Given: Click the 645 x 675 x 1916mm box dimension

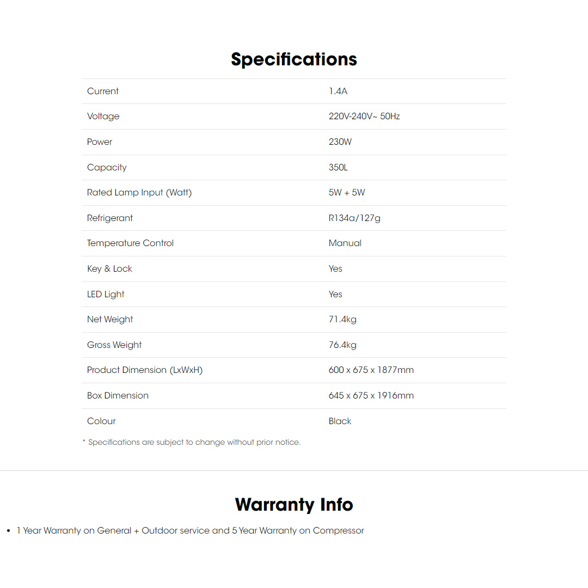Looking at the screenshot, I should [x=371, y=396].
